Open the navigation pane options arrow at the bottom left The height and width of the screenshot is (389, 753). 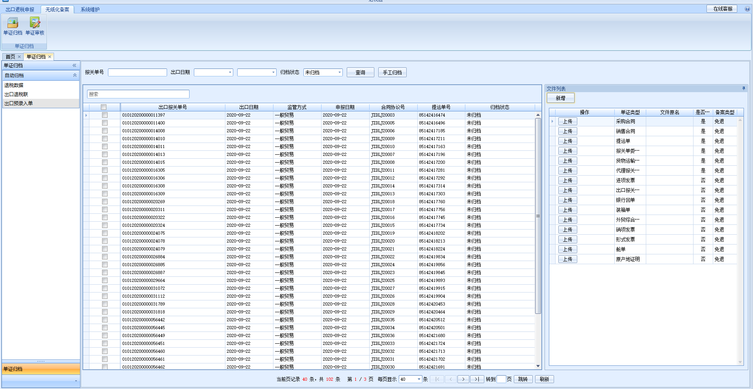point(76,381)
